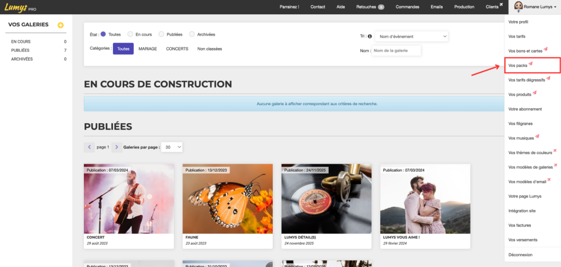Open the Faune butterfly gallery thumbnail
The width and height of the screenshot is (561, 267).
227,199
